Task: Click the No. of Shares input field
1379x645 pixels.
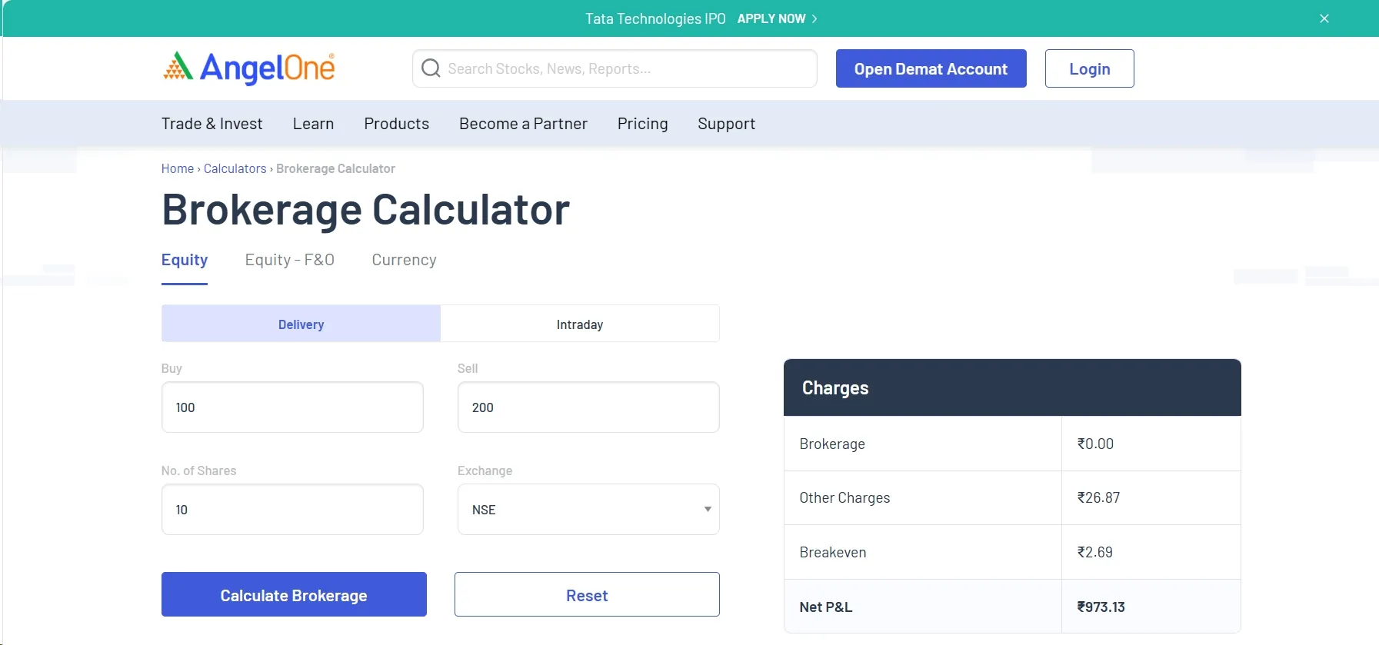Action: click(x=292, y=510)
